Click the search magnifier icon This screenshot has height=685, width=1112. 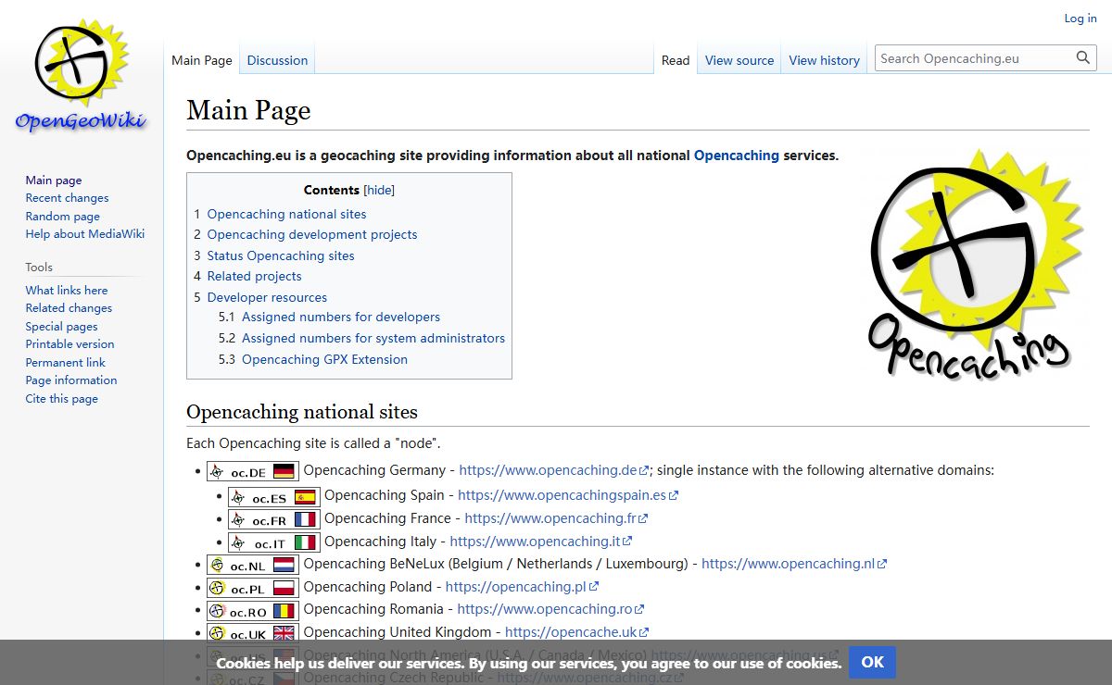[1083, 58]
